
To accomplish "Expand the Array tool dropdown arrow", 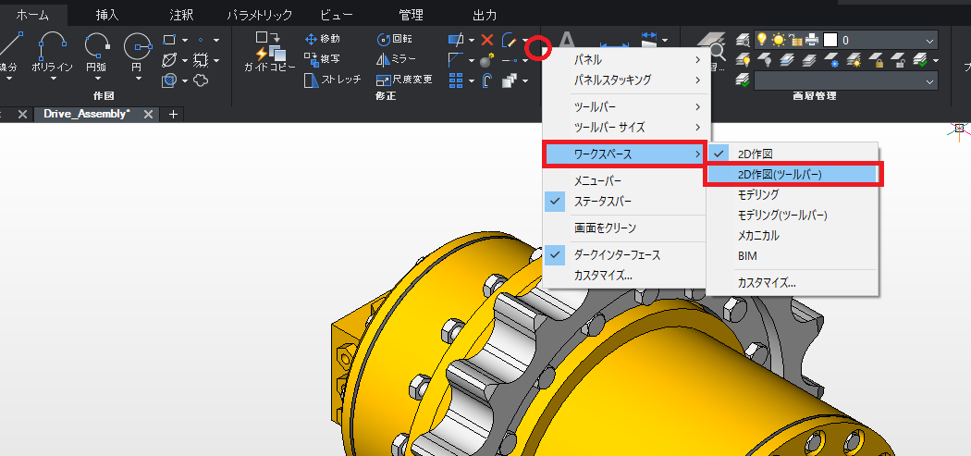I will 472,80.
